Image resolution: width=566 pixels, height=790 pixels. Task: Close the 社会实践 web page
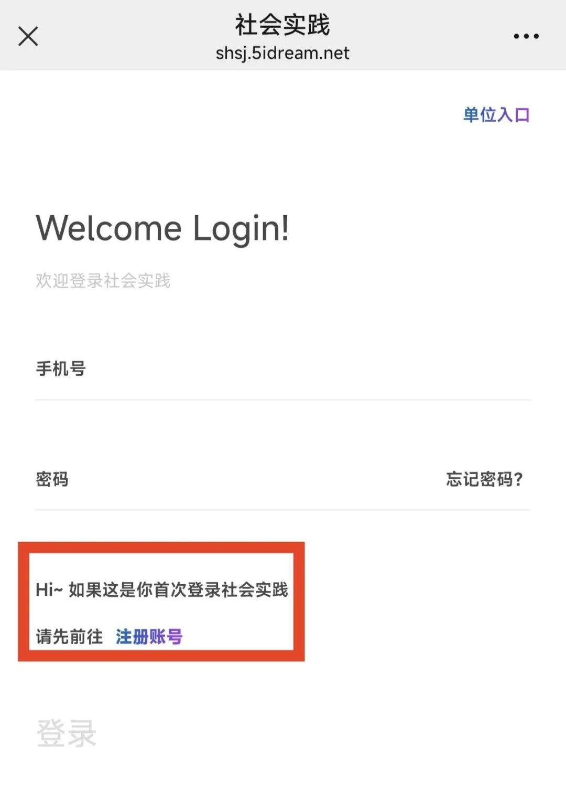[28, 36]
